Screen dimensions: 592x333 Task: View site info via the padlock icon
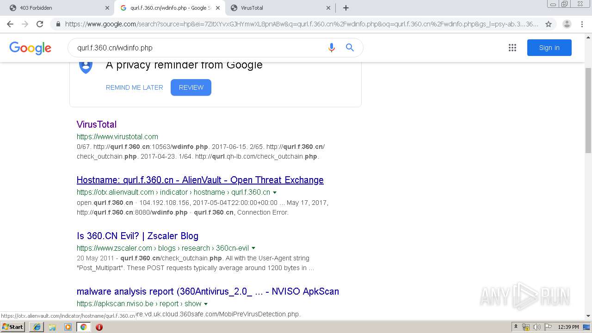58,24
